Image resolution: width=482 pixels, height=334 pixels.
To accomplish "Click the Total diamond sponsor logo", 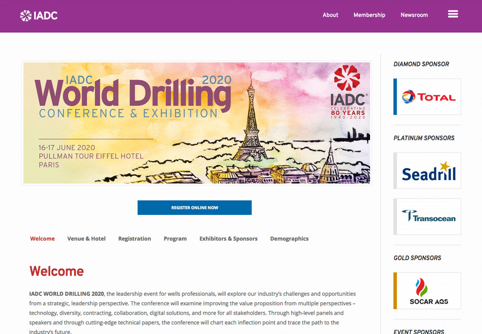I will 427,97.
